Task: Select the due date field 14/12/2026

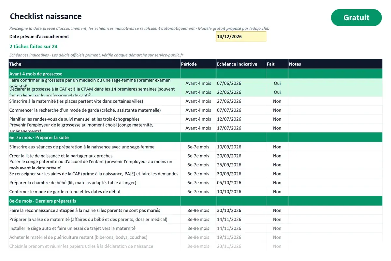Action: [241, 37]
